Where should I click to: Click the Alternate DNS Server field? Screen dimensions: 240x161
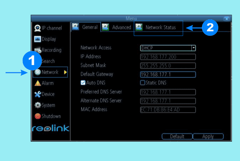tap(168, 101)
